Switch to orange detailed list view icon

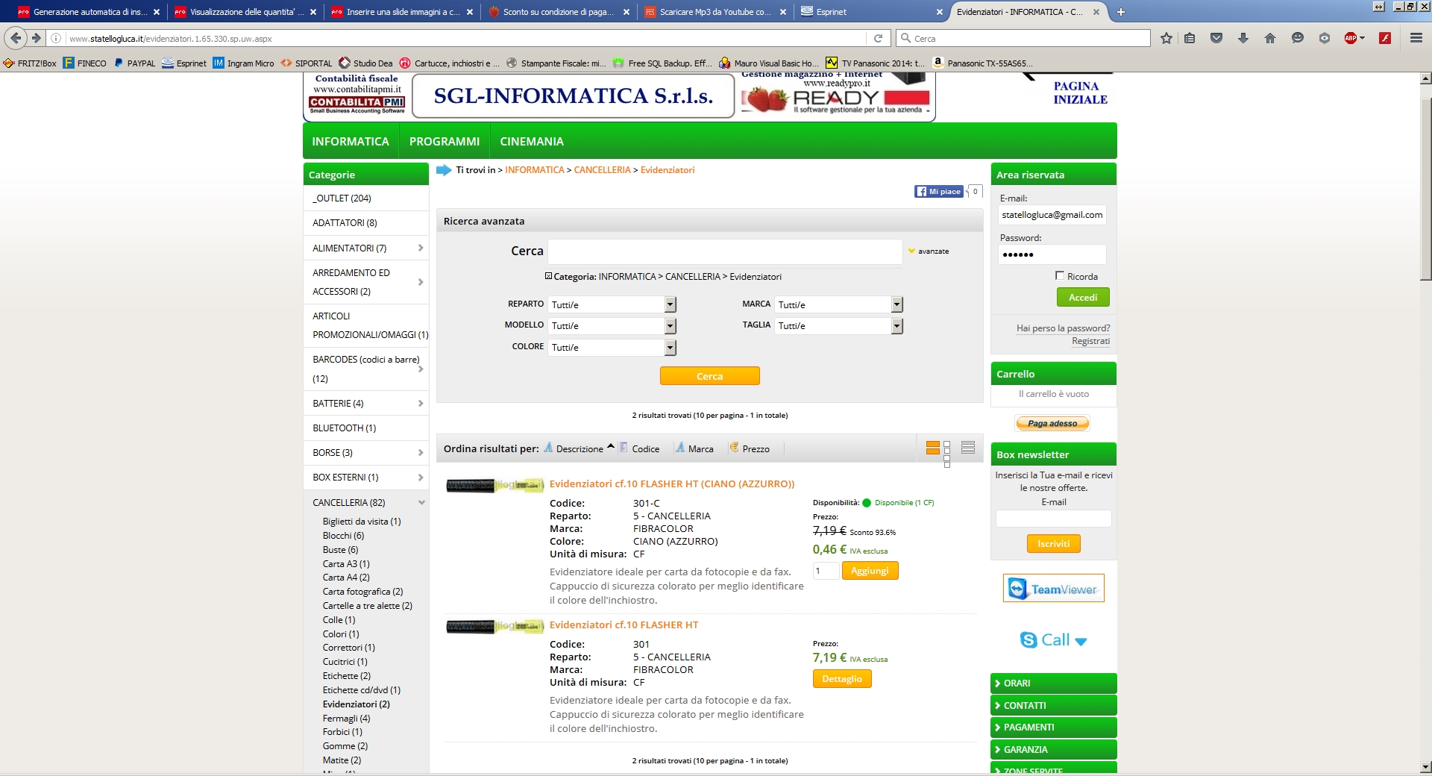pos(933,448)
